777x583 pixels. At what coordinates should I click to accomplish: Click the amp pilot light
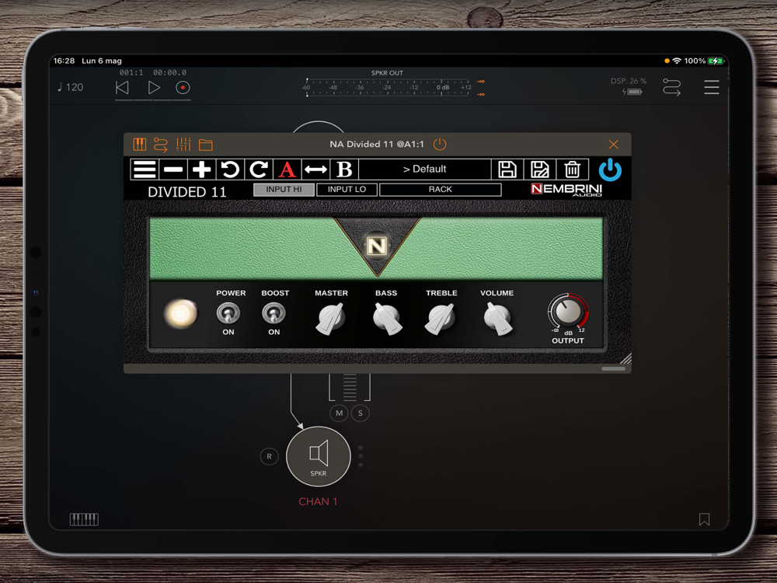point(181,313)
